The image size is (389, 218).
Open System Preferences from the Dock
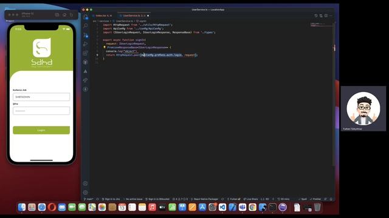coord(212,207)
